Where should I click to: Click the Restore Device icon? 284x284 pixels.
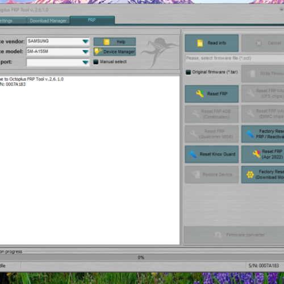[x=195, y=174]
